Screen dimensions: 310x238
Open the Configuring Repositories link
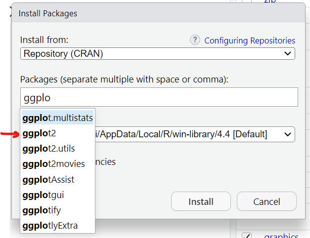pos(250,40)
